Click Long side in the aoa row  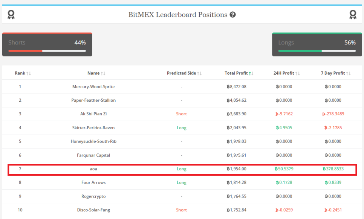pos(182,169)
